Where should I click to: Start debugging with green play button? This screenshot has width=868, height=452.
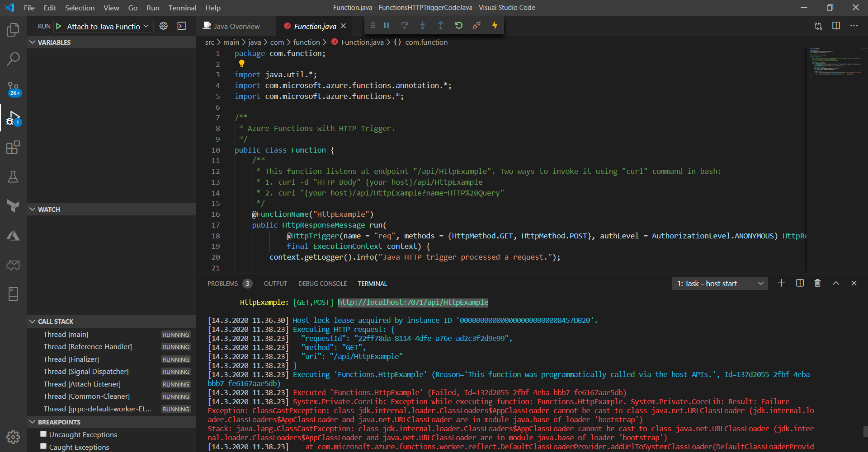click(x=59, y=26)
